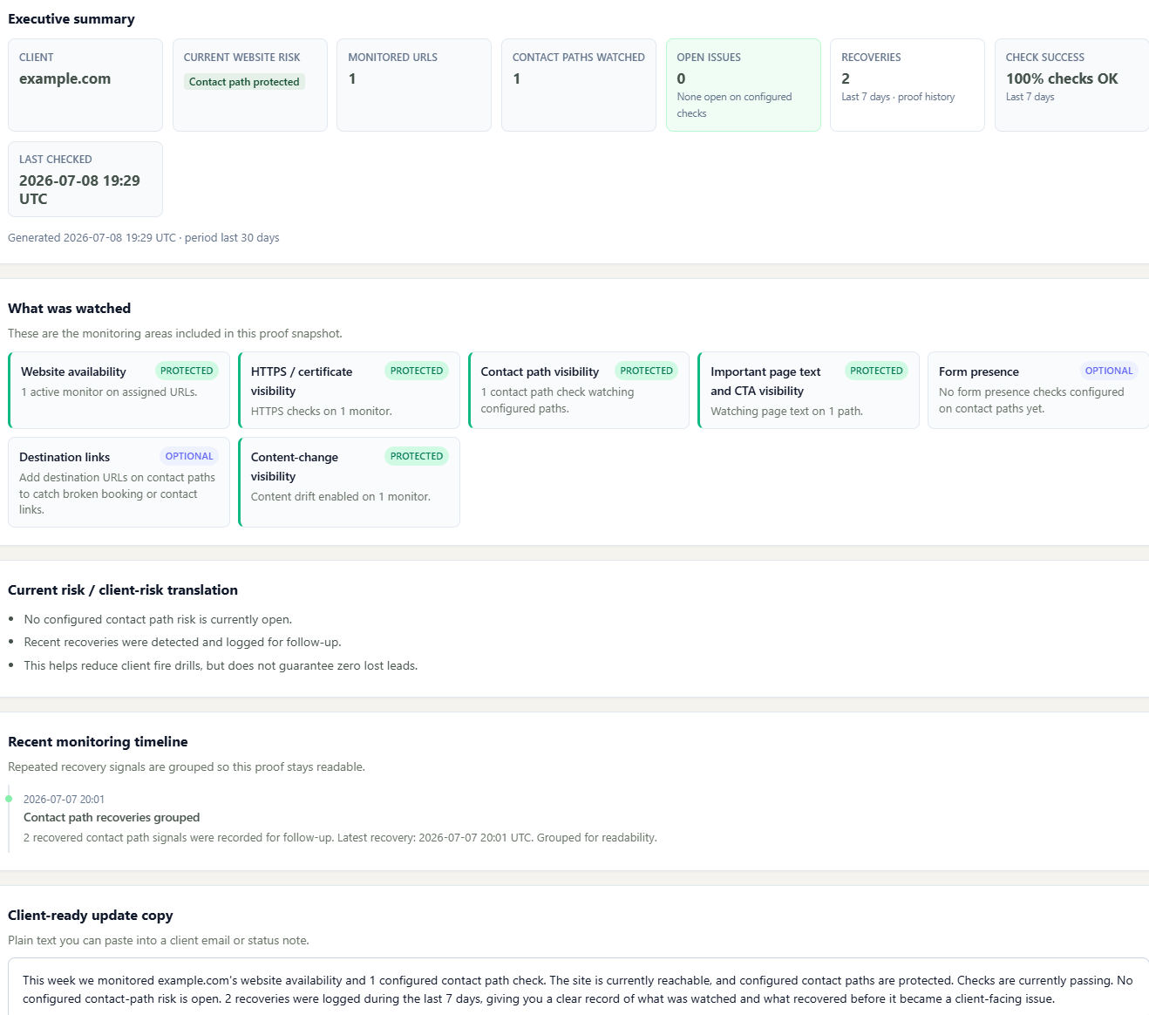The height and width of the screenshot is (1015, 1149).
Task: Click the '100% checks OK' value
Action: [x=1062, y=78]
